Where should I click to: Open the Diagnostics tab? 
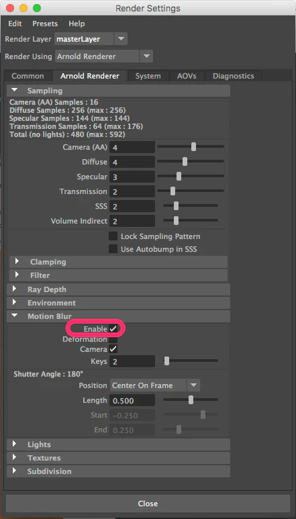click(x=233, y=76)
